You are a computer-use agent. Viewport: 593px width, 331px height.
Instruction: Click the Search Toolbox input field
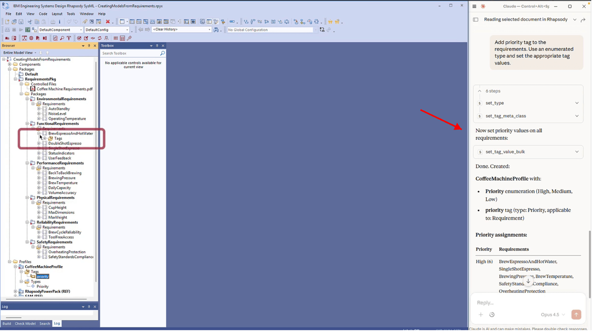click(130, 53)
